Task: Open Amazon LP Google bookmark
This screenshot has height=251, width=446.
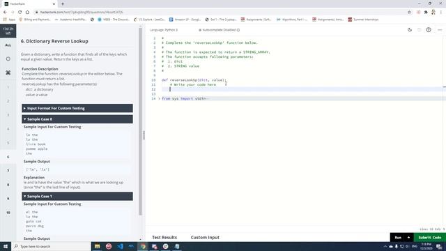Action: (185, 20)
